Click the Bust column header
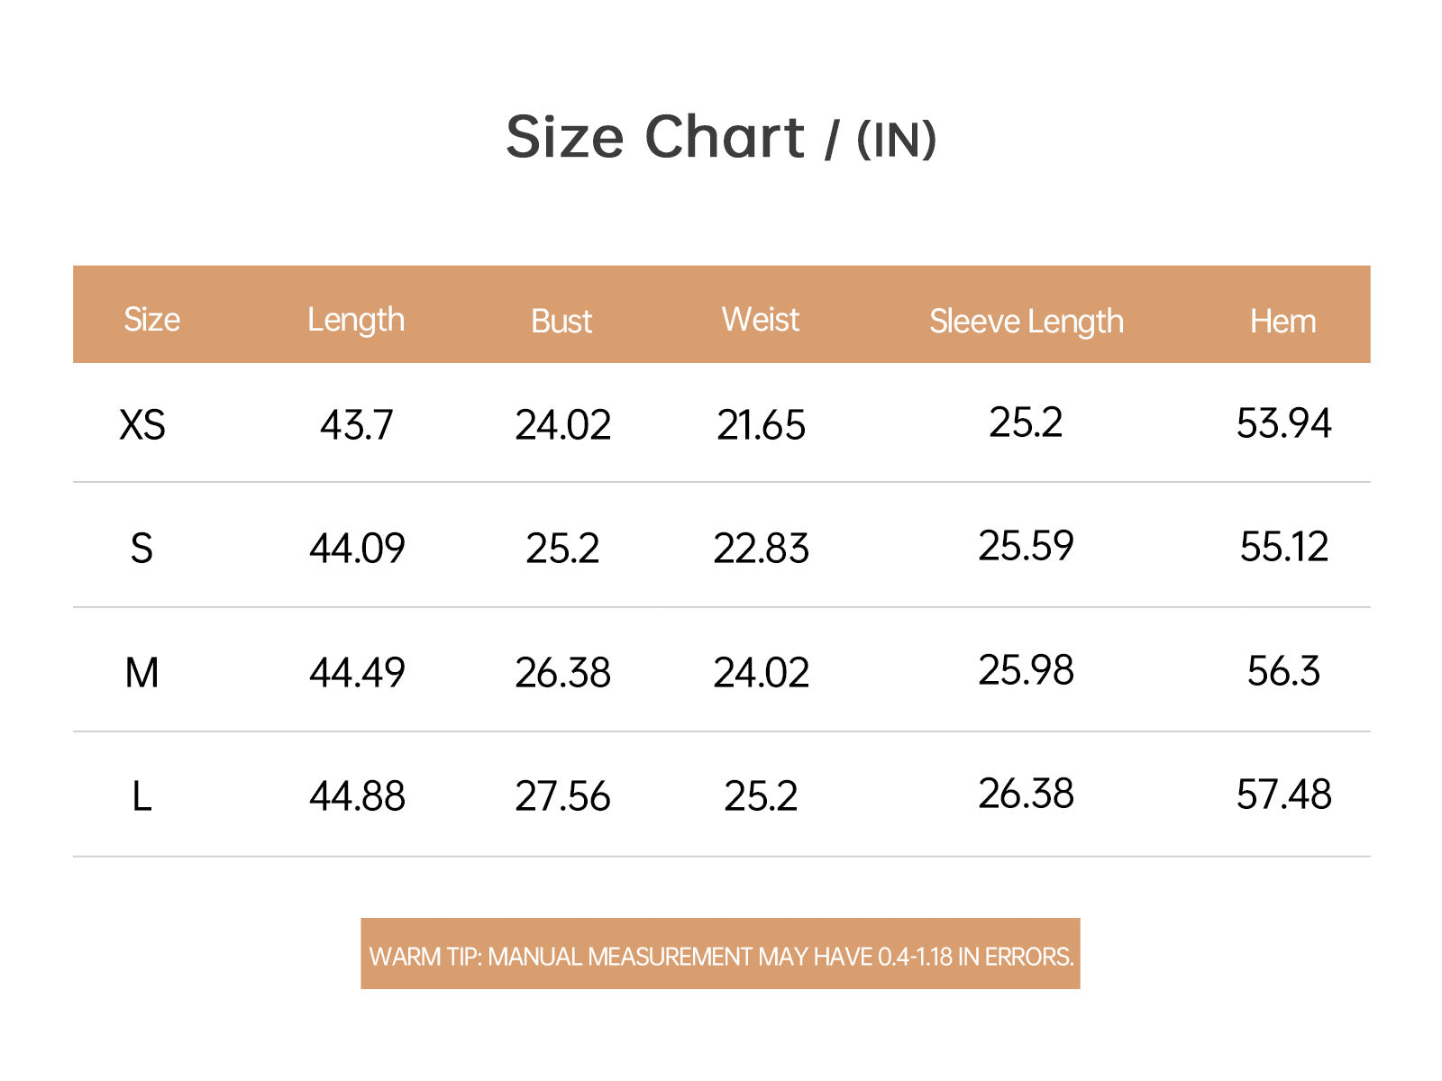1442x1081 pixels. [x=561, y=322]
